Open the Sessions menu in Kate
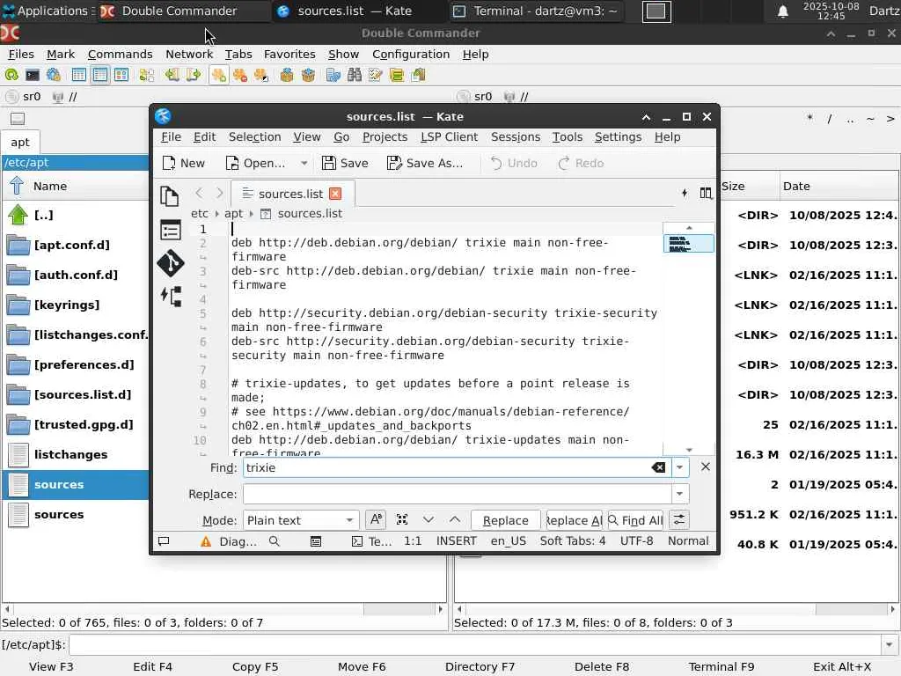This screenshot has height=676, width=901. [516, 136]
